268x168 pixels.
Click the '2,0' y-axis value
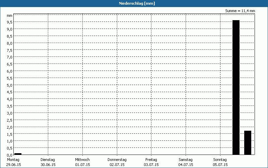(x=10, y=127)
